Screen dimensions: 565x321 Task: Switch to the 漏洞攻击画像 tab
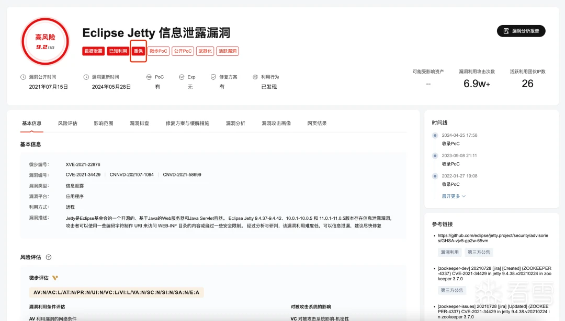[276, 123]
